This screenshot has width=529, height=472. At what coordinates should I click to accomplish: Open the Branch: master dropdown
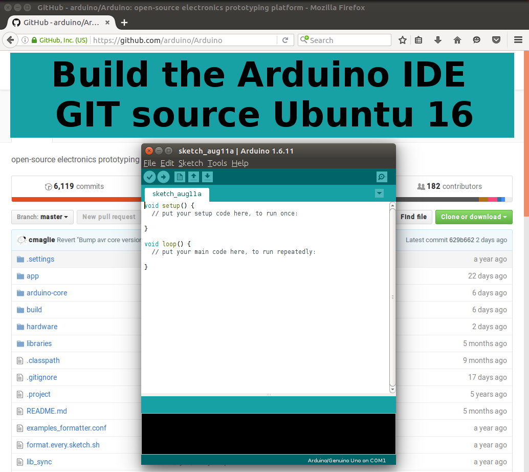pos(42,217)
